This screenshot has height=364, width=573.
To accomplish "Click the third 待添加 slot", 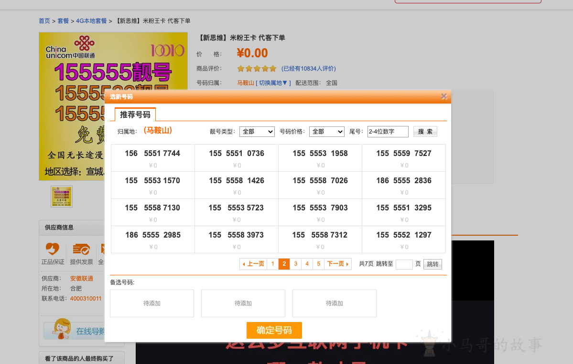I will pos(335,303).
